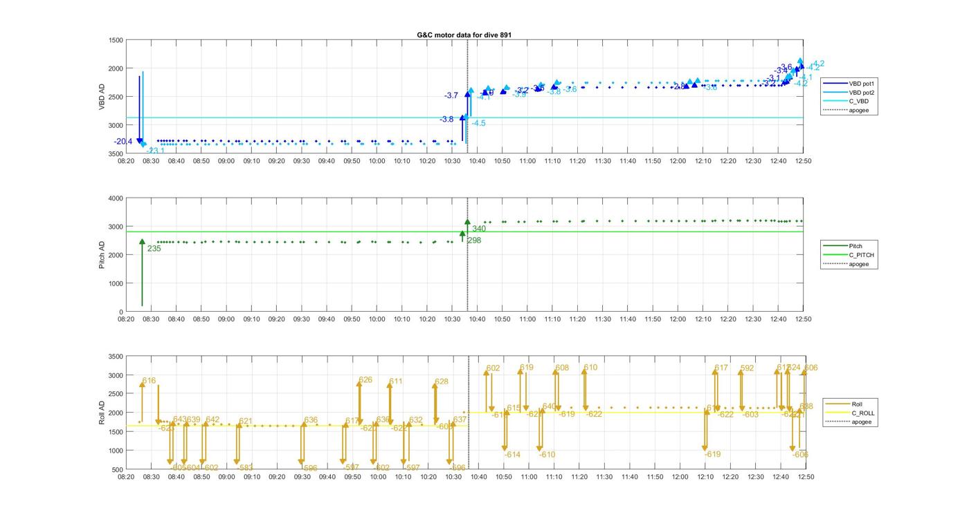
Task: Click the '626' roll data label
Action: pos(365,380)
